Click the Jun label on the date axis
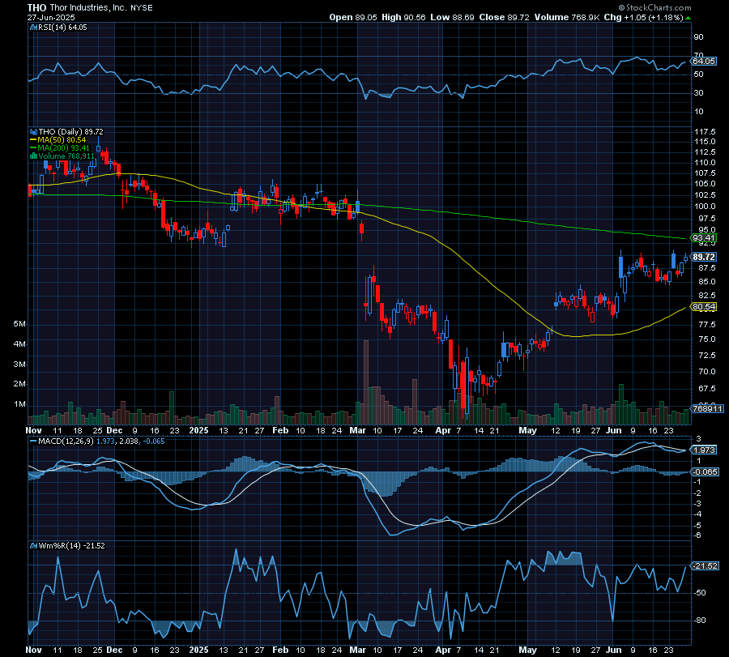 point(614,430)
